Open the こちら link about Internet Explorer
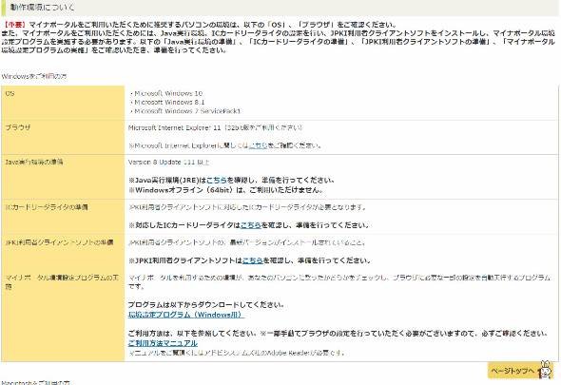The width and height of the screenshot is (561, 385). pyautogui.click(x=258, y=145)
